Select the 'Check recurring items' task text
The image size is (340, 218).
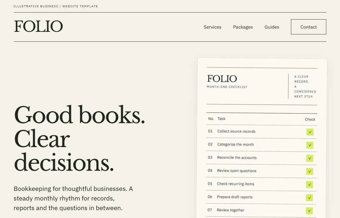coord(236,184)
